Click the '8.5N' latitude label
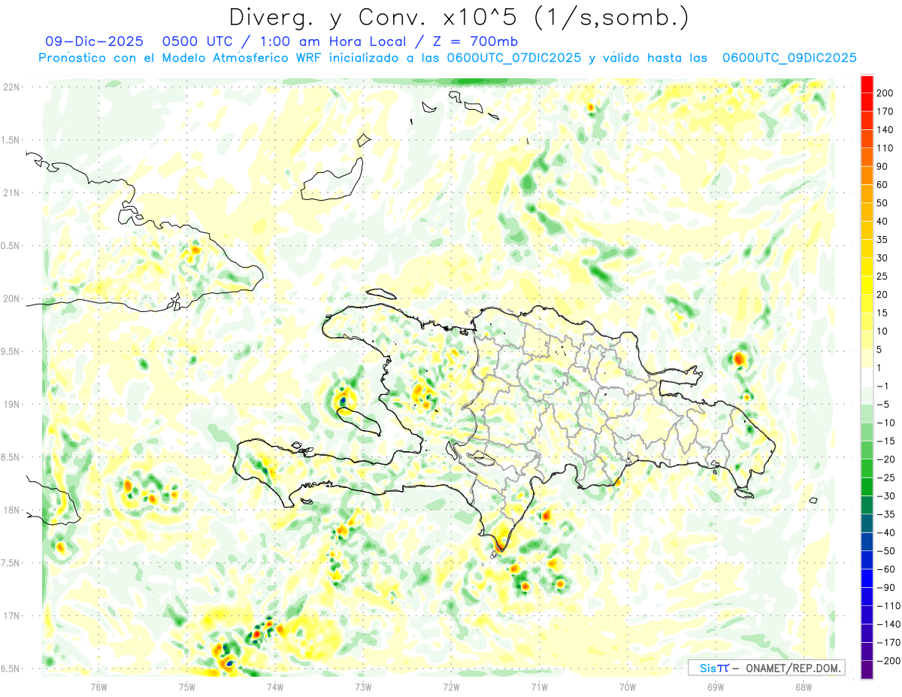 [x=11, y=458]
